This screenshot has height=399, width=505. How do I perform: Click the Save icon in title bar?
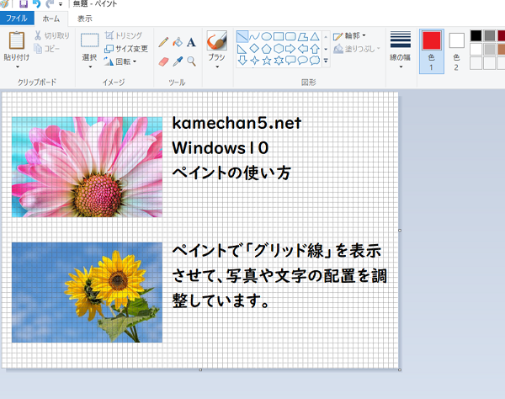(x=24, y=4)
